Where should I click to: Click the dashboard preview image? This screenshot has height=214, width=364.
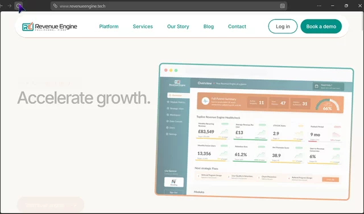(x=254, y=131)
